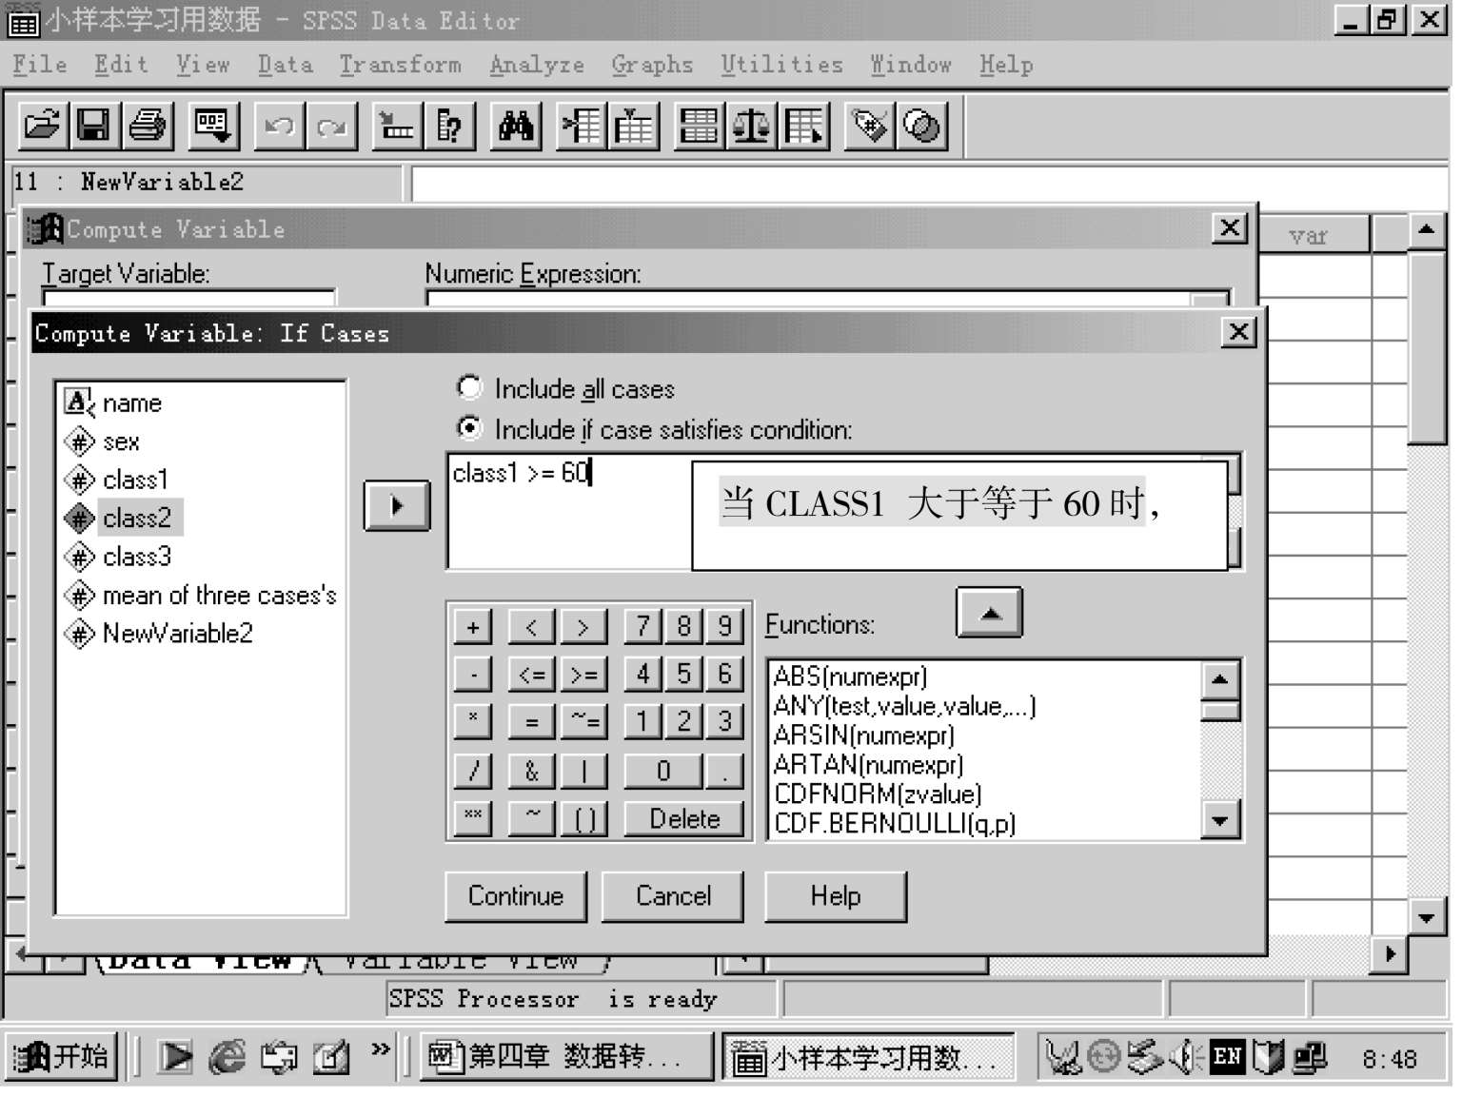Image resolution: width=1462 pixels, height=1097 pixels.
Task: Click the Dialog Recall toolbar icon
Action: click(212, 126)
